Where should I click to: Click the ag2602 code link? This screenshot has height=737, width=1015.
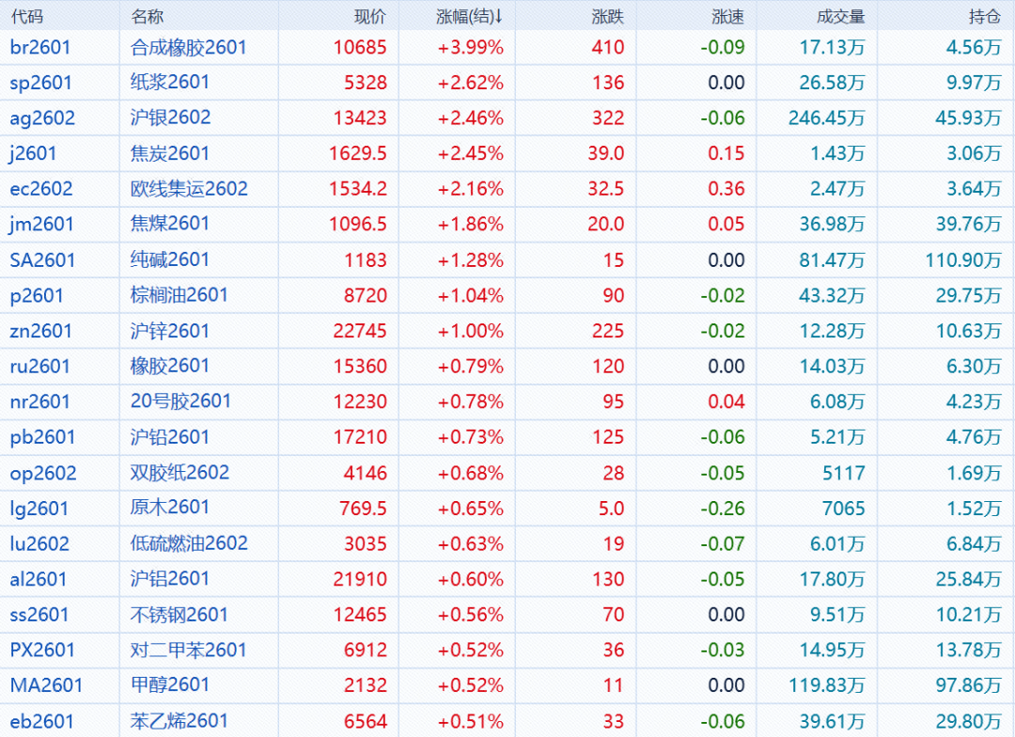[x=42, y=118]
